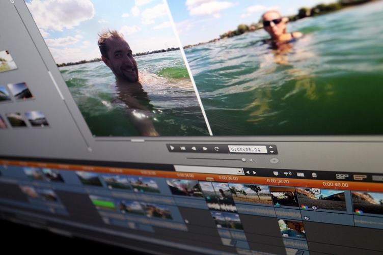Click the trash can delete icon

tap(314, 175)
